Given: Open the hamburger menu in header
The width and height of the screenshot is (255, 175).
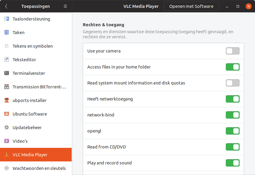Looking at the screenshot, I should pyautogui.click(x=65, y=6).
